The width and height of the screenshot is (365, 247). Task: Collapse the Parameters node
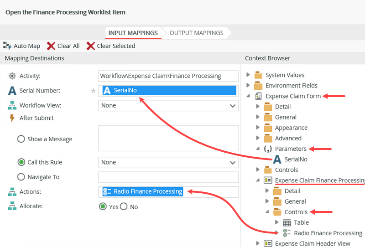[x=258, y=149]
